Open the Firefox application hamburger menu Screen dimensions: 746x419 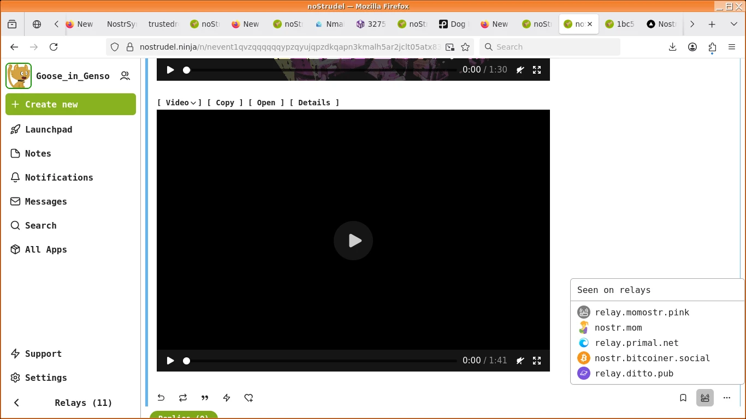(732, 47)
